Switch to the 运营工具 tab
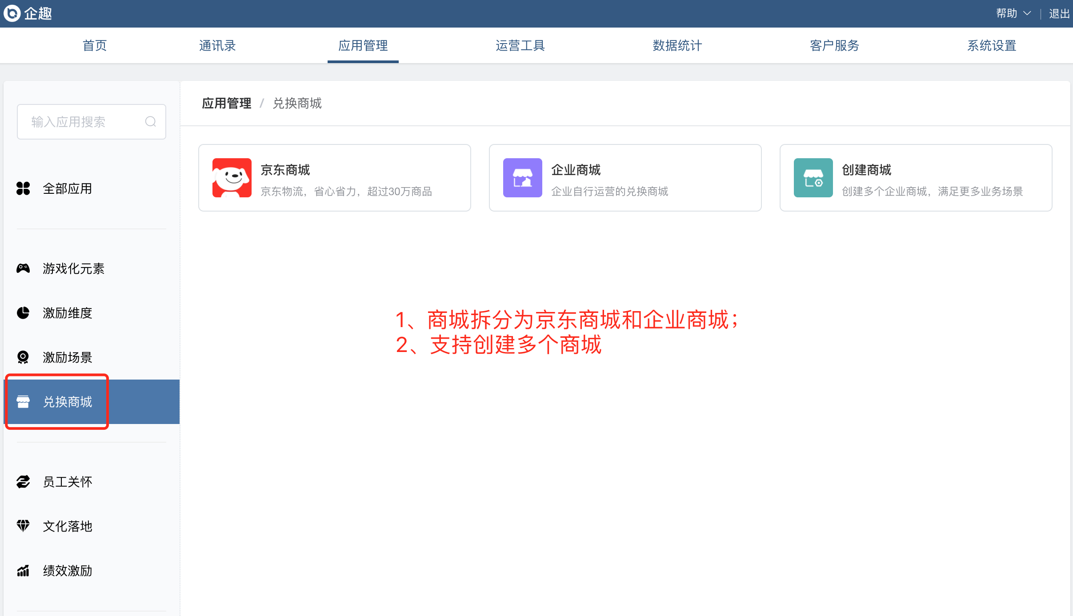This screenshot has width=1073, height=616. (x=520, y=45)
